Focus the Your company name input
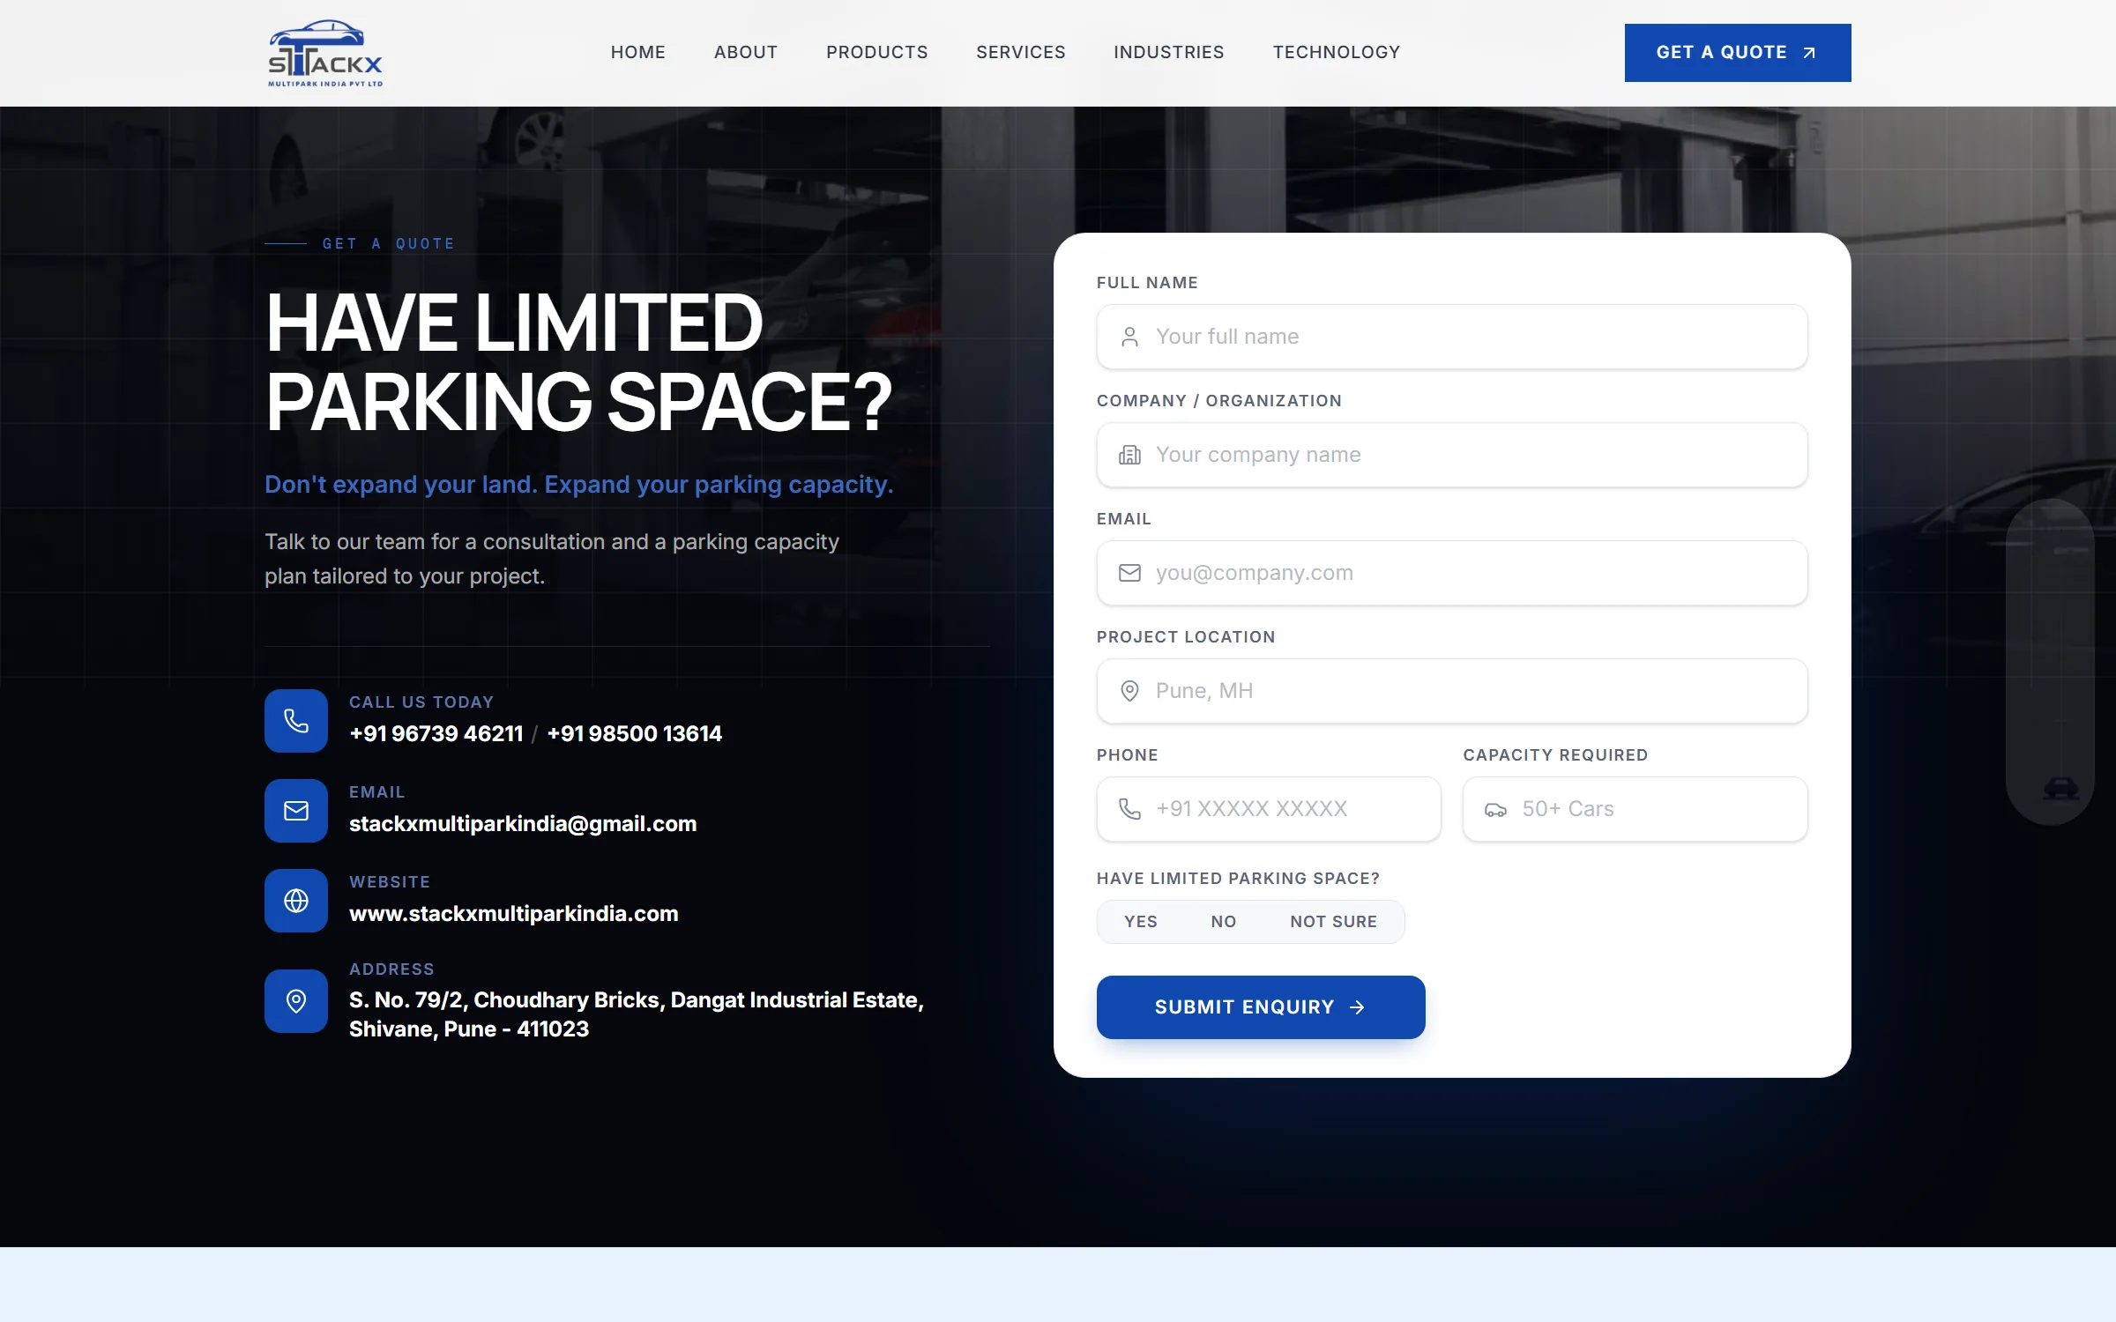 (1452, 455)
